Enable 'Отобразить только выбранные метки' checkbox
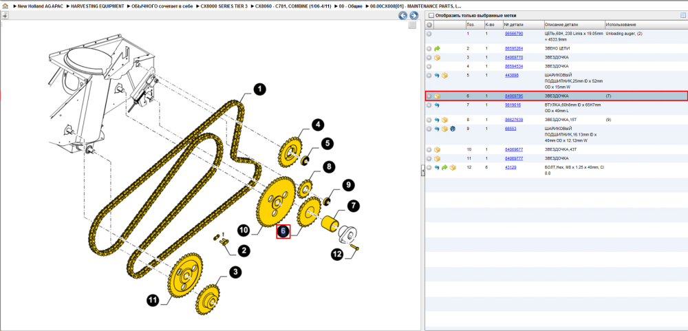 pyautogui.click(x=431, y=16)
